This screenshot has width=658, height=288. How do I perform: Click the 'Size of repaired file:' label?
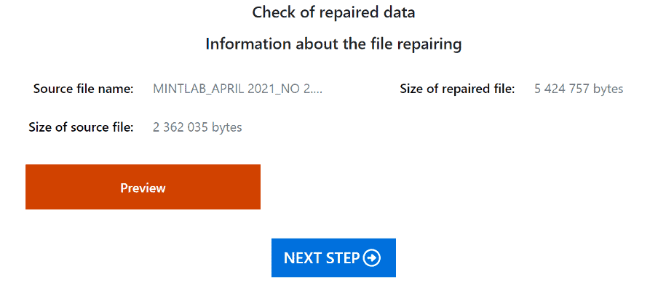click(x=457, y=89)
